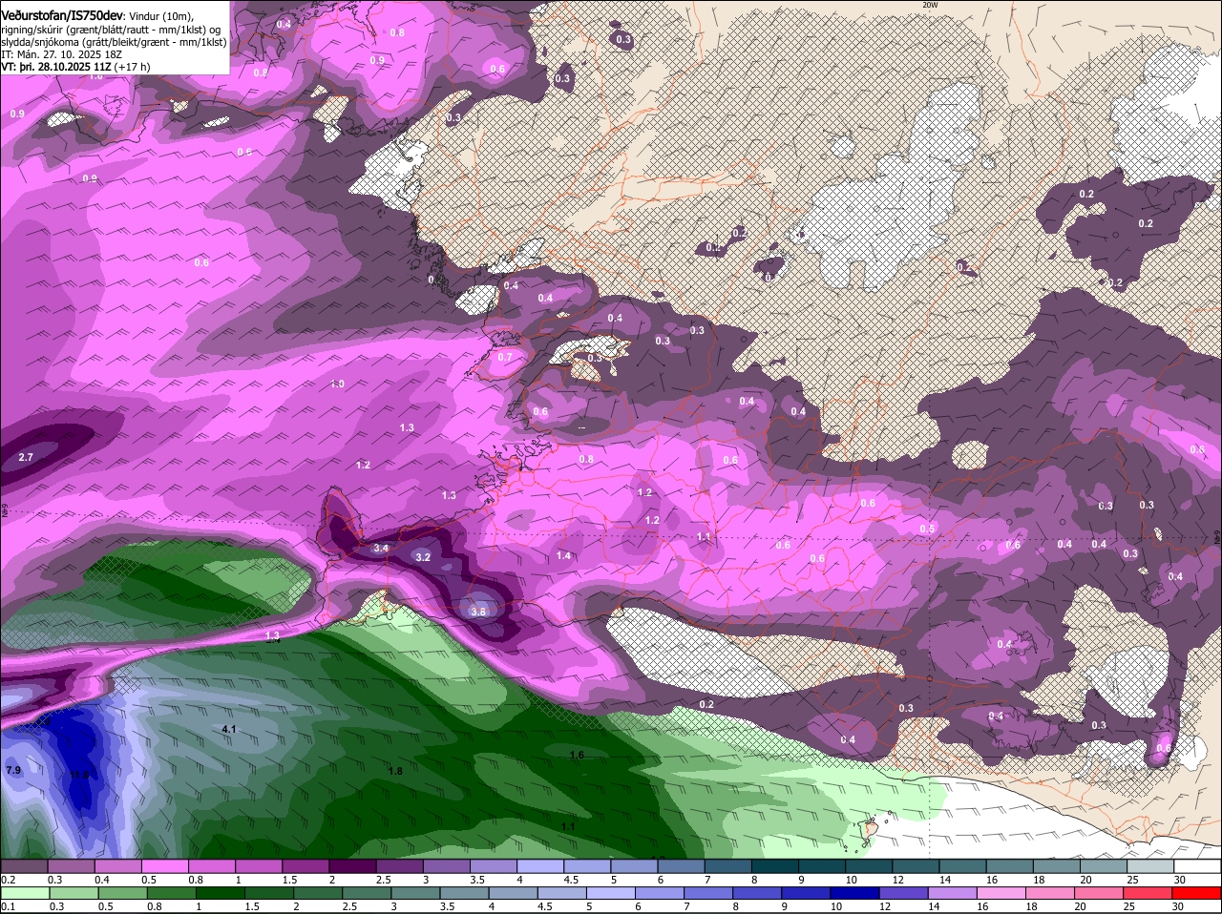Click the 3.4 snowfall value on the map
This screenshot has height=914, width=1222.
(x=381, y=549)
